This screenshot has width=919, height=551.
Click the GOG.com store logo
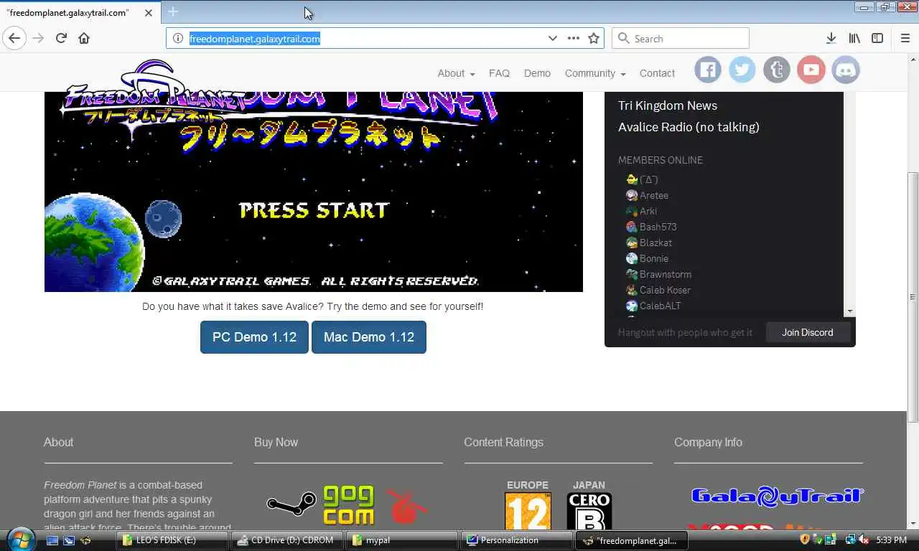[x=349, y=505]
